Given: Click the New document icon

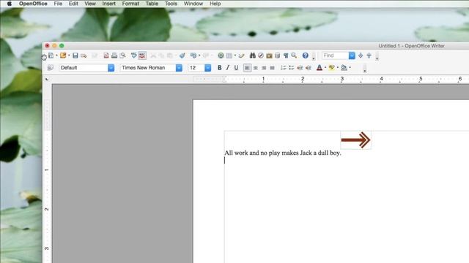Looking at the screenshot, I should (51, 56).
